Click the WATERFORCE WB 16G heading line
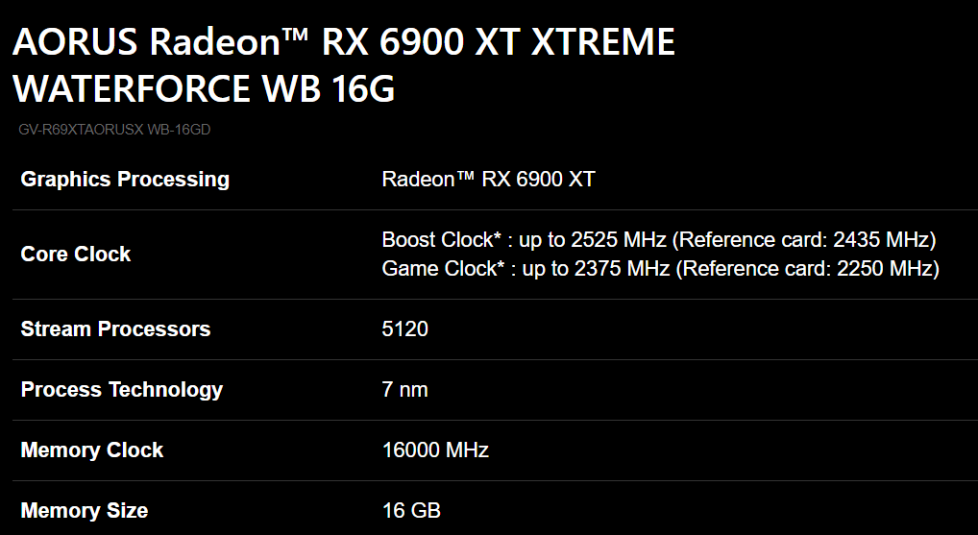Viewport: 978px width, 535px height. (204, 89)
